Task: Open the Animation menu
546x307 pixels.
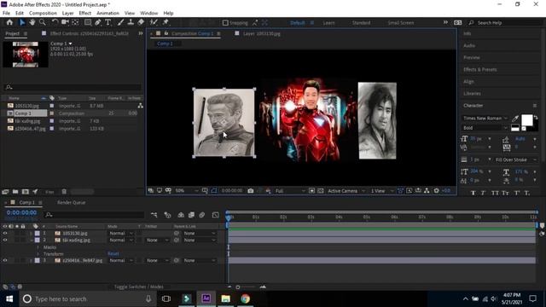Action: (x=107, y=13)
